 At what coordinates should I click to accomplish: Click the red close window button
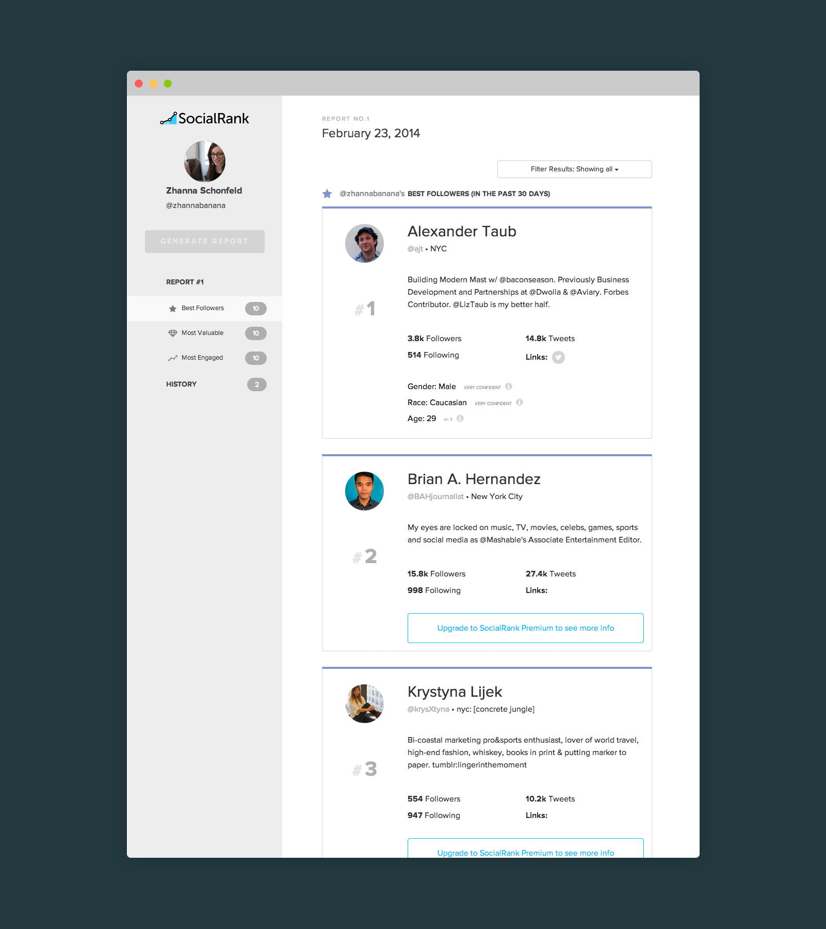pos(139,84)
